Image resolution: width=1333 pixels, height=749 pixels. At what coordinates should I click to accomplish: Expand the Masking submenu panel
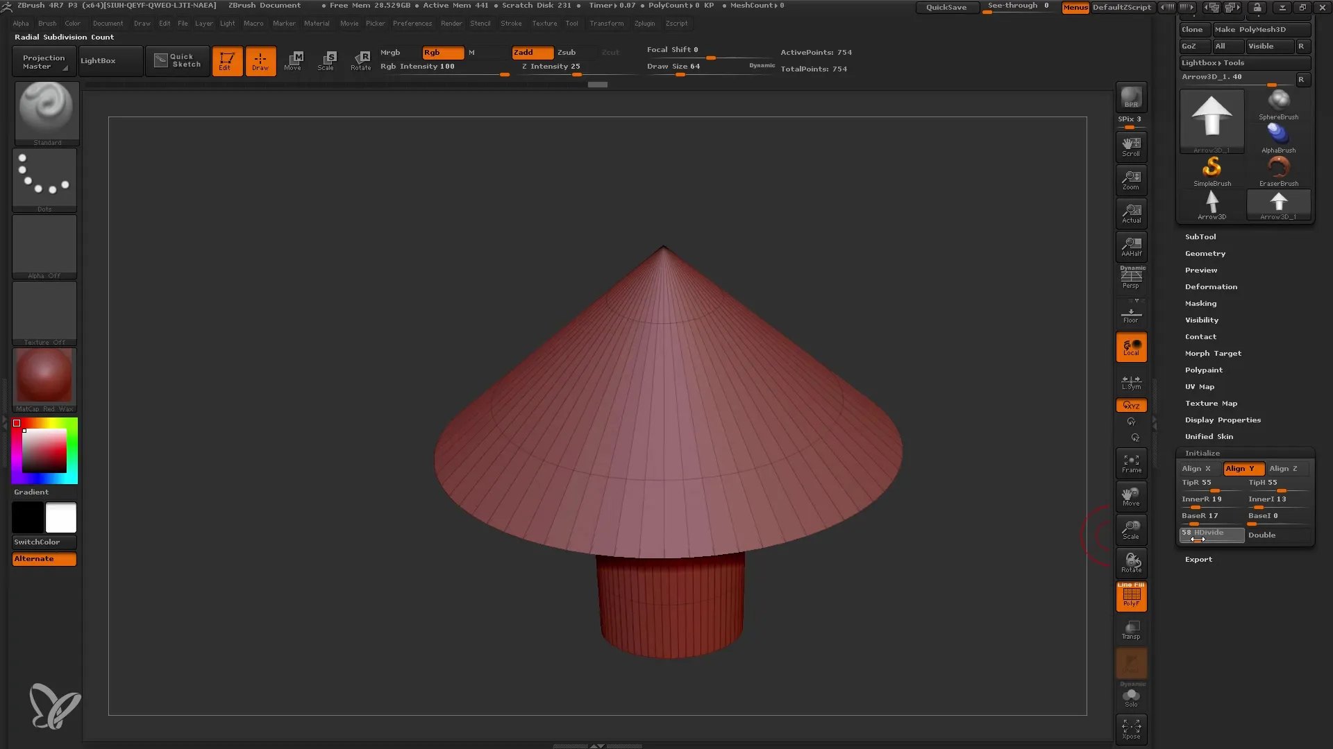coord(1200,302)
